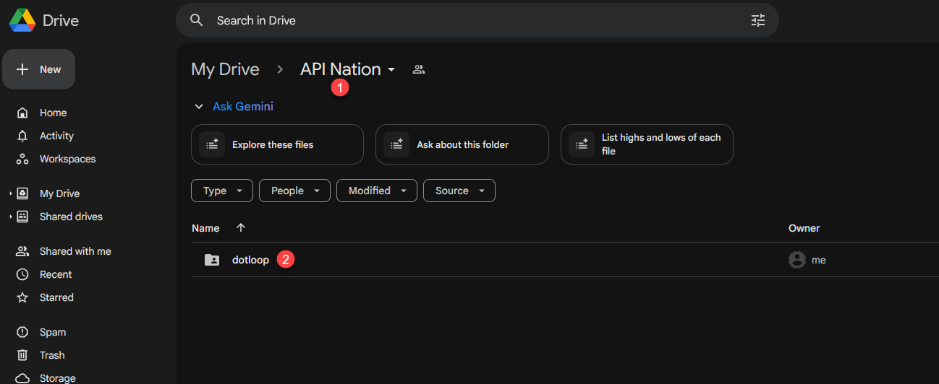Open the Trash

52,355
